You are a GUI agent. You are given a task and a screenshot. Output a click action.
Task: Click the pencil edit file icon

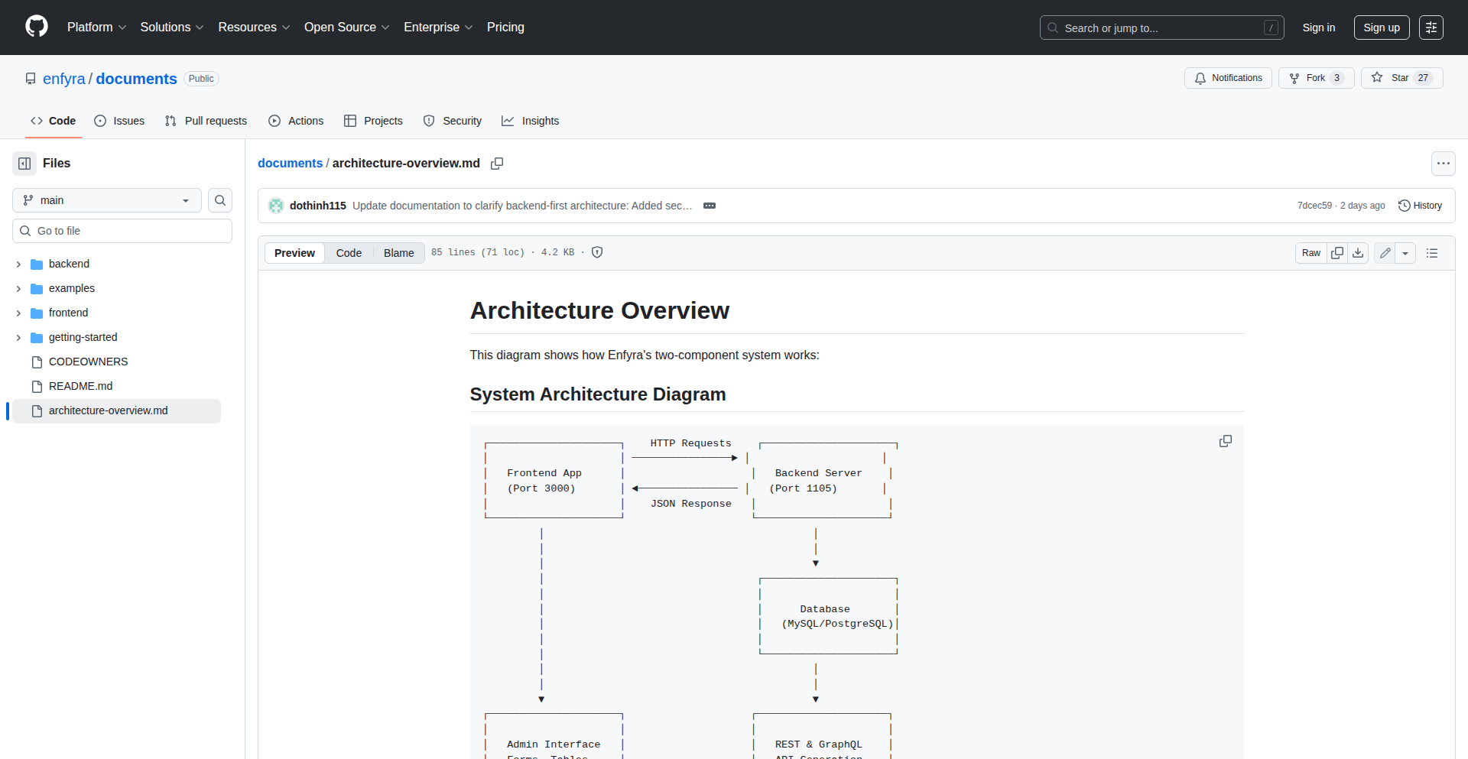(x=1385, y=253)
